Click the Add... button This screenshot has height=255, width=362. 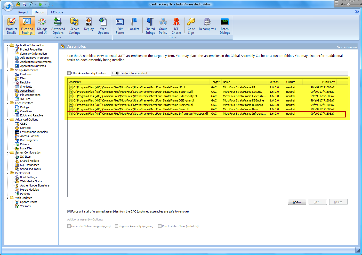297,202
